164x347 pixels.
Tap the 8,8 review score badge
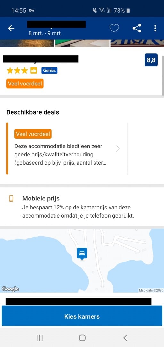[x=151, y=60]
